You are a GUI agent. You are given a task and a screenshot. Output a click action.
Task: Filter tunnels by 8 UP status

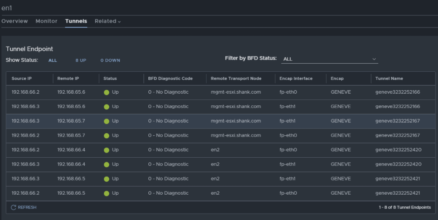coord(81,60)
